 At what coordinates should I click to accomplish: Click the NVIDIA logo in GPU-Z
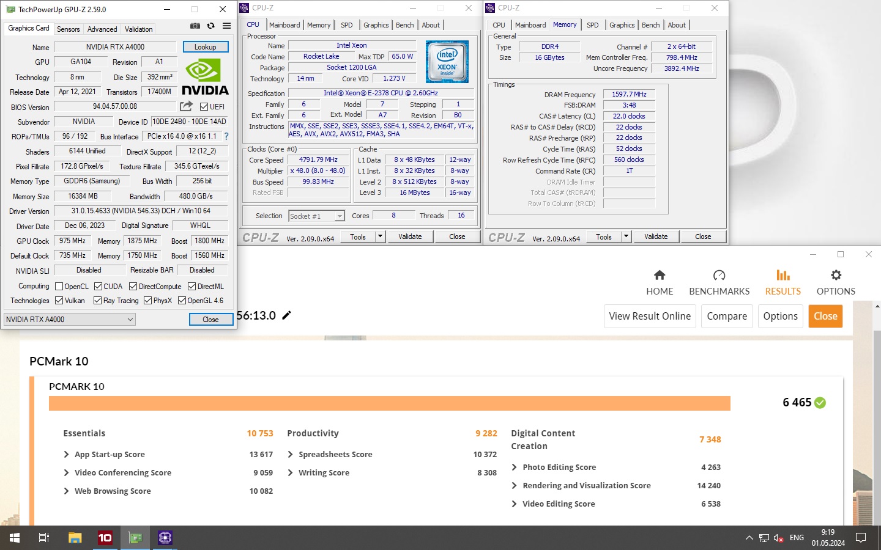(205, 77)
